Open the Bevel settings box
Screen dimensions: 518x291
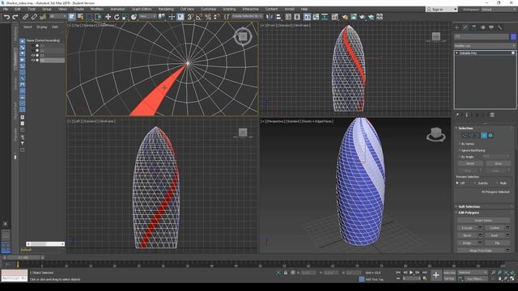click(x=480, y=235)
